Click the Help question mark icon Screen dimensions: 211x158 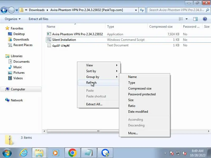pyautogui.click(x=205, y=19)
